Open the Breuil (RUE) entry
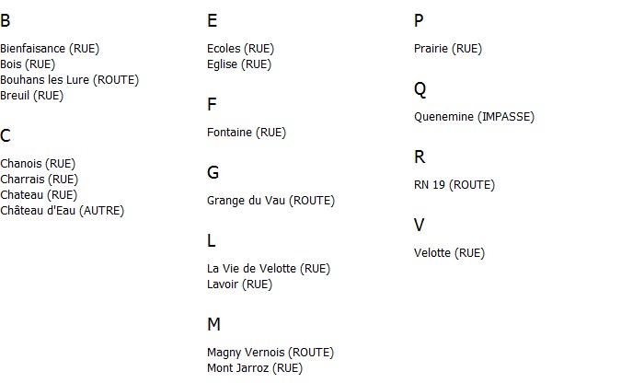621x383 pixels. 31,96
